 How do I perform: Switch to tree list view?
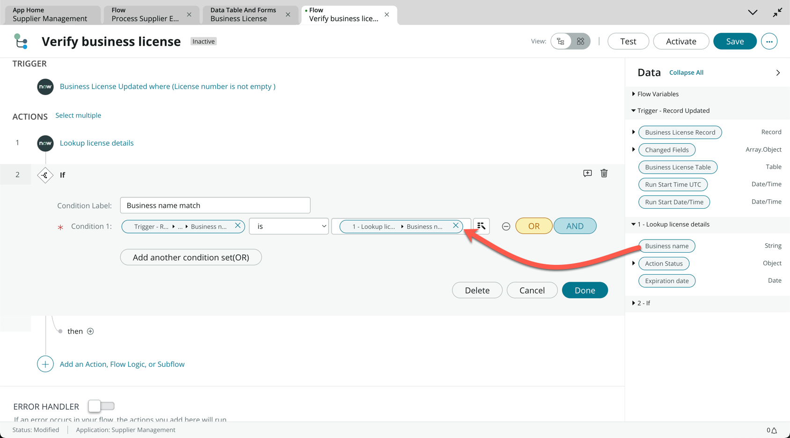561,41
